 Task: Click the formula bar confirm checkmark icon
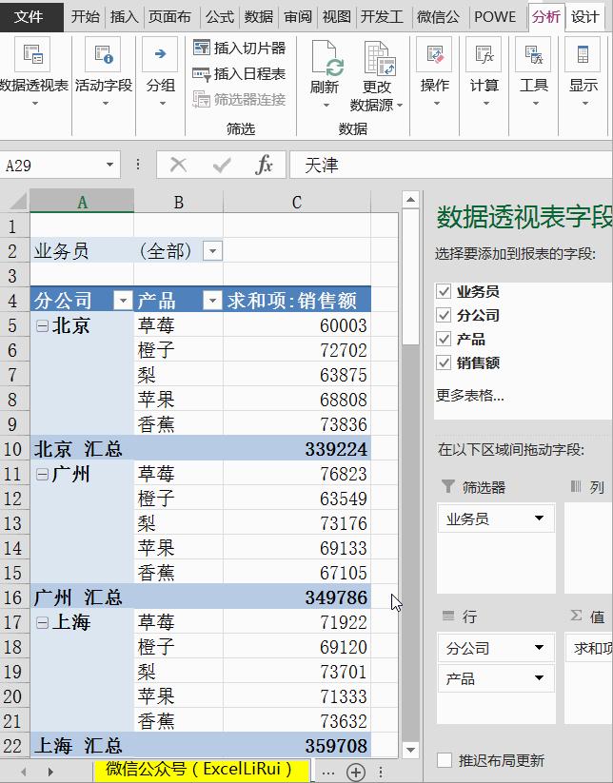pyautogui.click(x=222, y=165)
